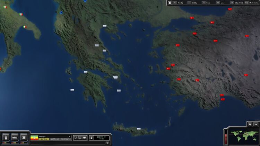
Task: Select the stacked Greek markers at Athens
Action: [x=115, y=77]
